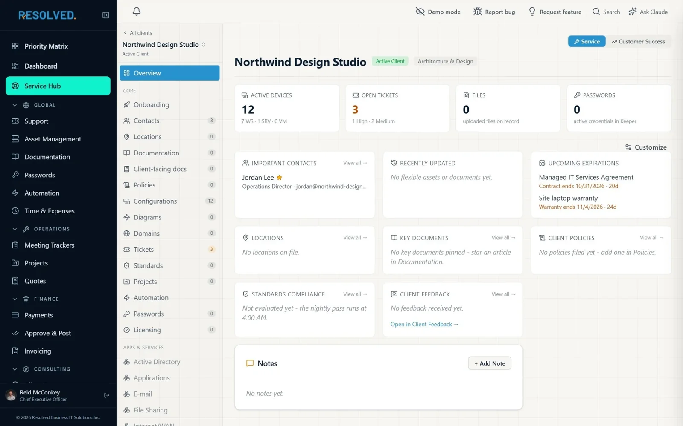
Task: Open the Passwords summary card
Action: click(x=619, y=108)
